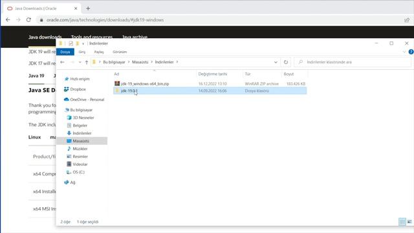Click İndirilenler in address breadcrumb
The width and height of the screenshot is (414, 233).
164,62
